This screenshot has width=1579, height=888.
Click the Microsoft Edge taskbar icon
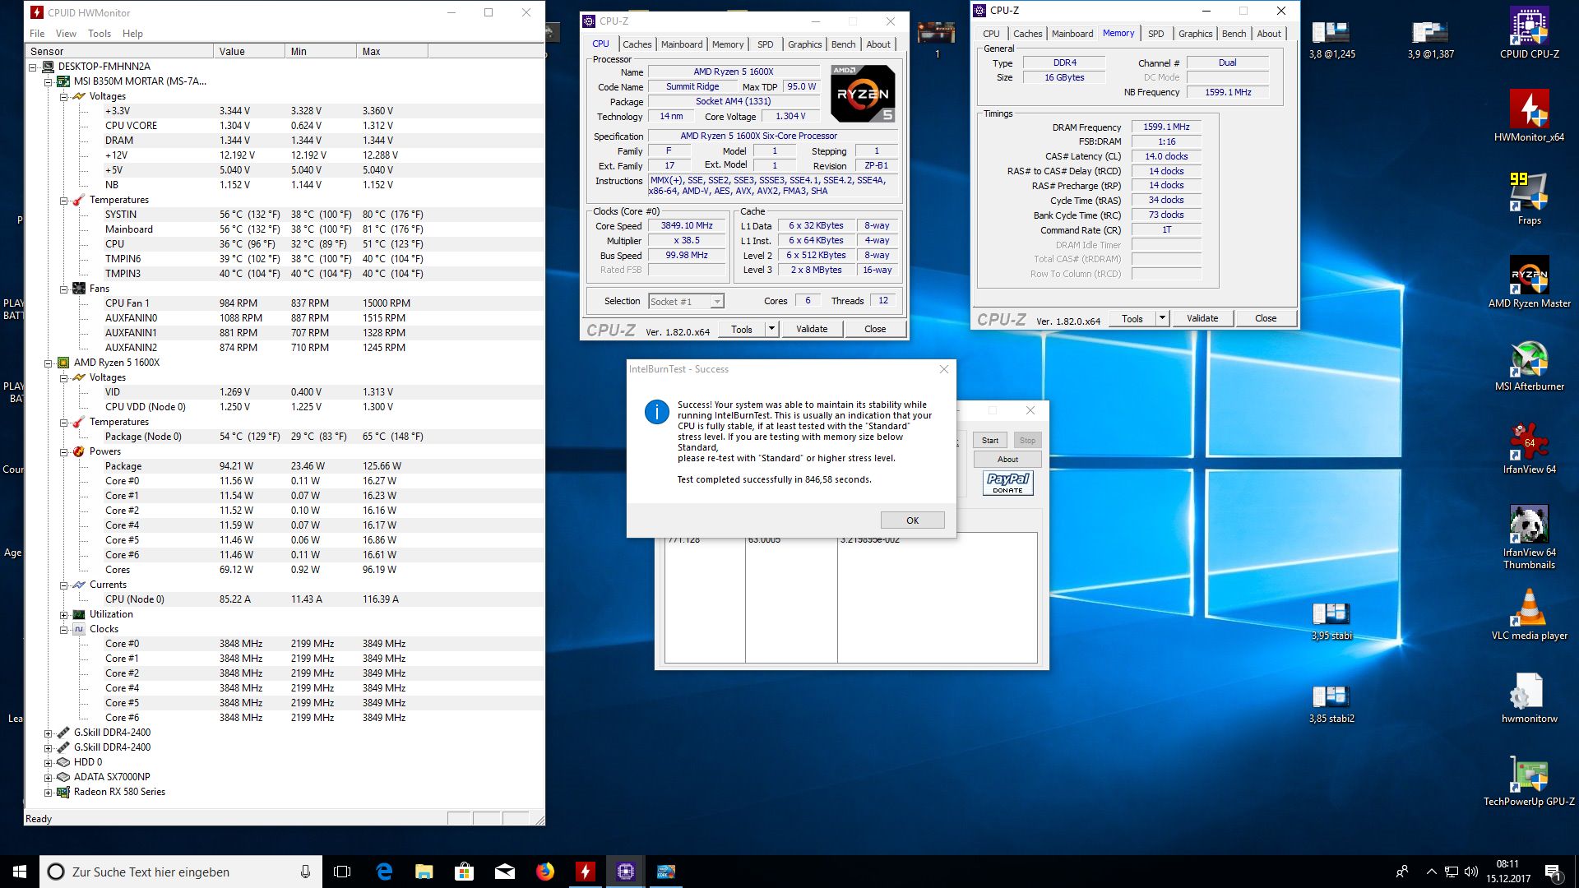coord(384,872)
